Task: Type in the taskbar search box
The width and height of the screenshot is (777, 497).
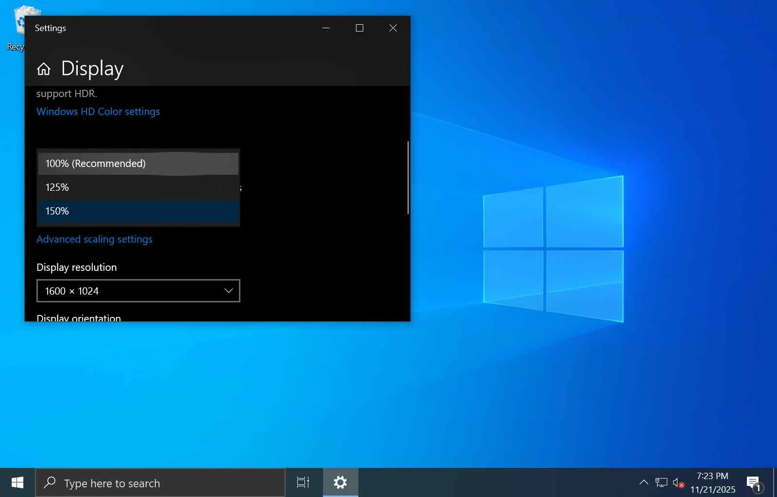Action: [x=160, y=483]
